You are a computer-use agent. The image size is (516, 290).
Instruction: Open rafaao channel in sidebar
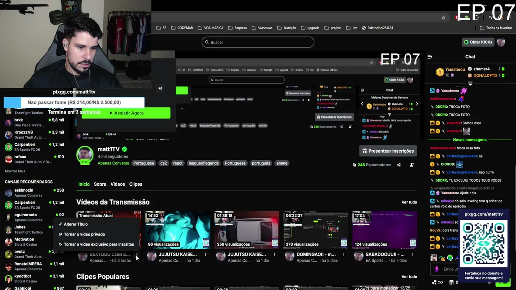pos(34,159)
